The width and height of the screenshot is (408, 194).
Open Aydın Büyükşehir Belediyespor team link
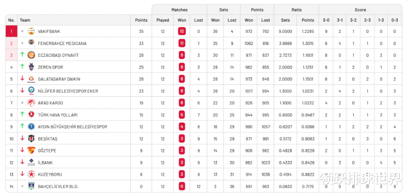click(72, 127)
